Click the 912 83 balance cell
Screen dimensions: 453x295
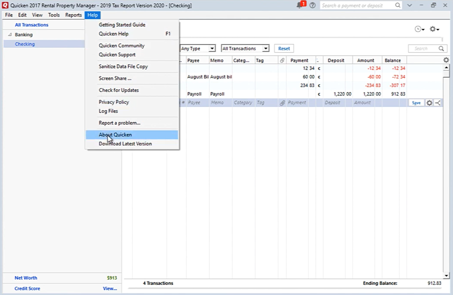(394, 94)
